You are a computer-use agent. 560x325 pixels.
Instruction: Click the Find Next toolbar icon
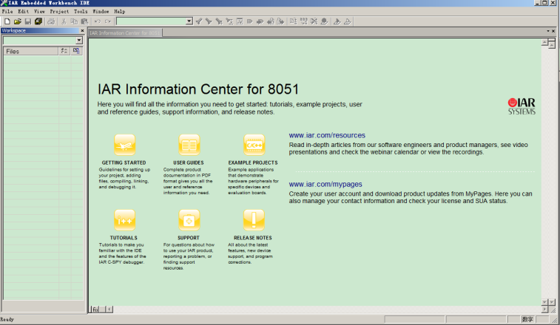[x=209, y=21]
